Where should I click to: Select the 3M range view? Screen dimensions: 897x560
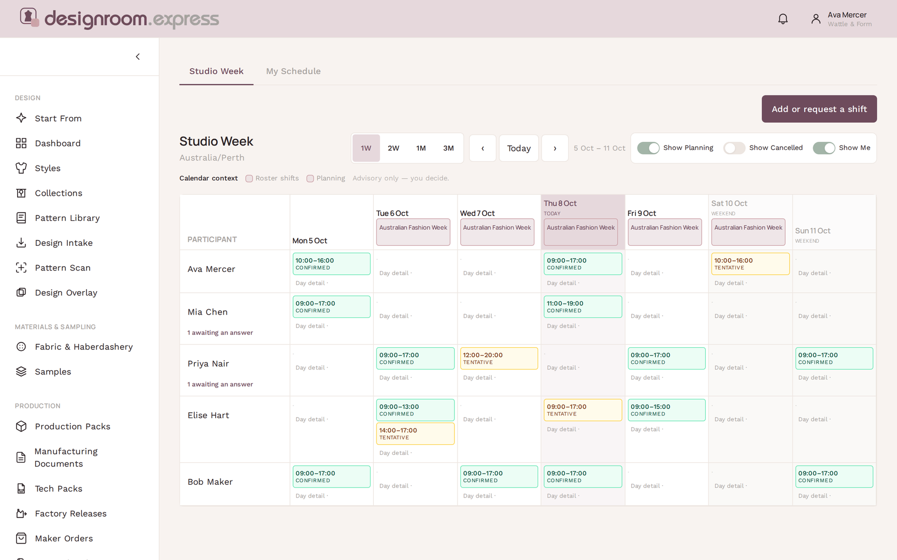click(x=448, y=148)
